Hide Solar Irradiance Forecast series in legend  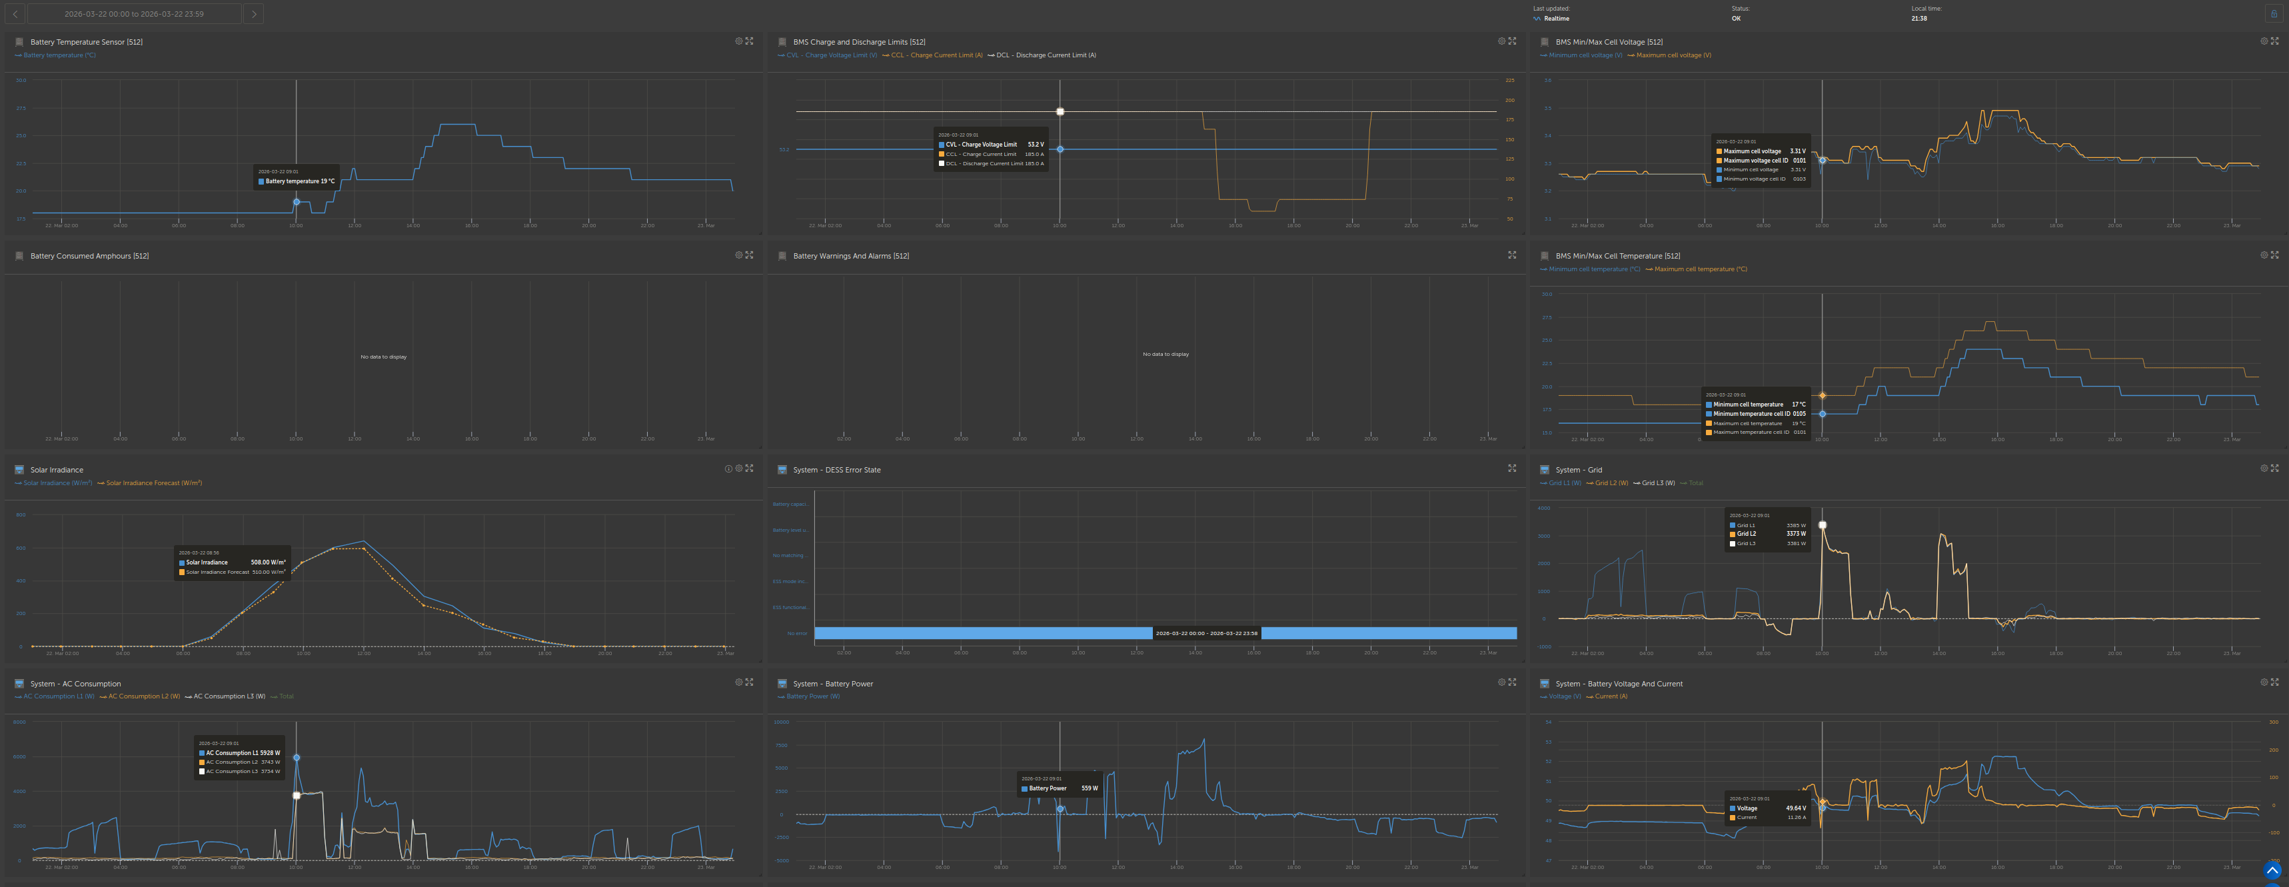pos(153,482)
